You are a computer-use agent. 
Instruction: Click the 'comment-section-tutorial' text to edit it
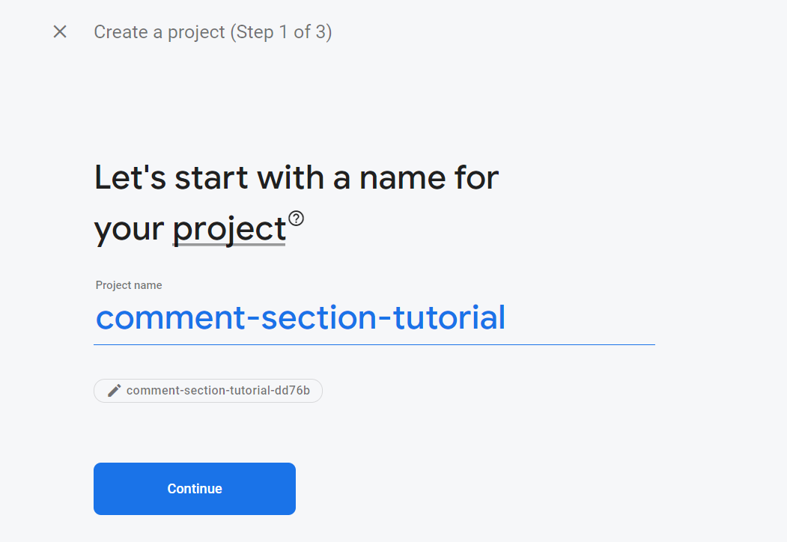300,317
